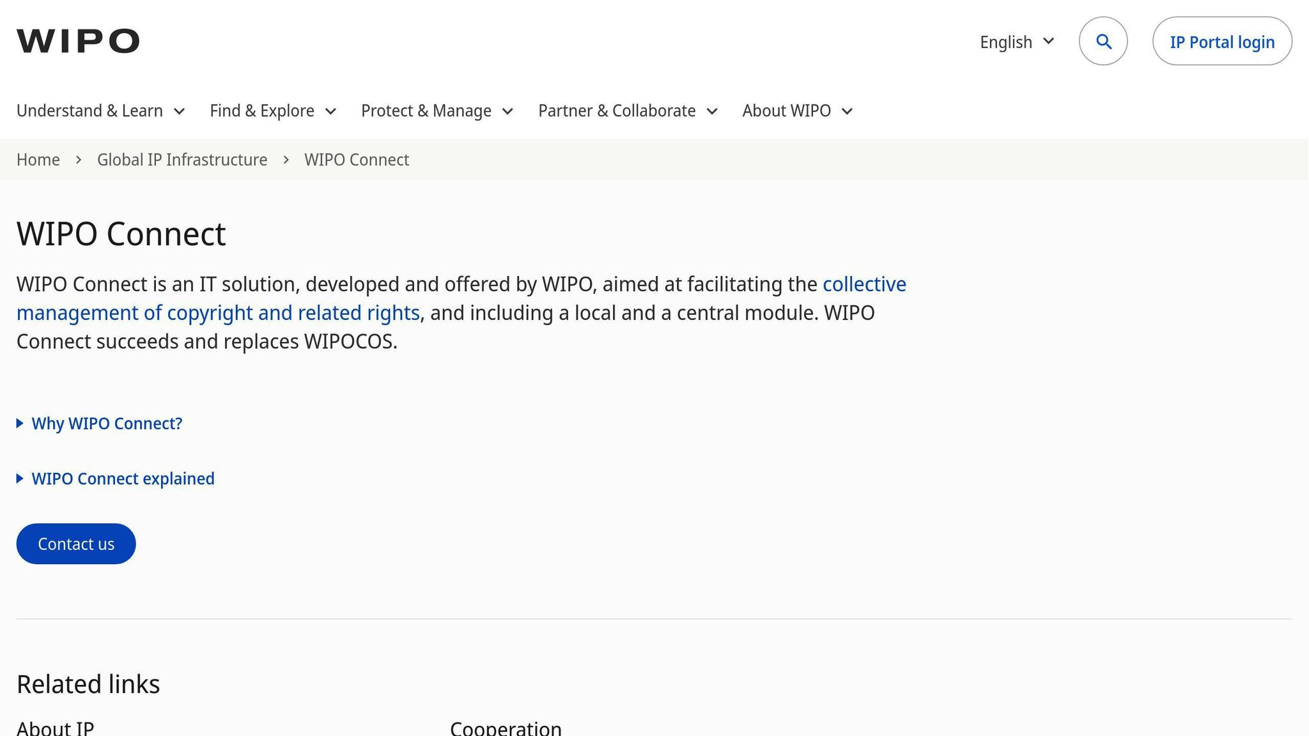
Task: Click the Contact us button
Action: (x=76, y=544)
